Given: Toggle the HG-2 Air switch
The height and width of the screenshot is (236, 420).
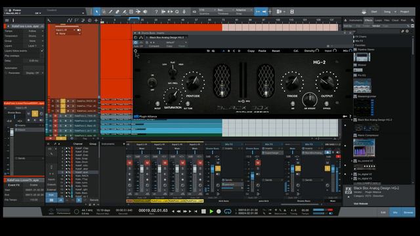Looking at the screenshot, I should (x=293, y=104).
